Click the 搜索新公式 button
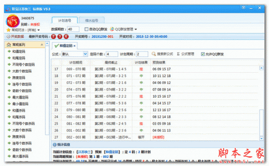This screenshot has width=269, height=166. pos(162,54)
